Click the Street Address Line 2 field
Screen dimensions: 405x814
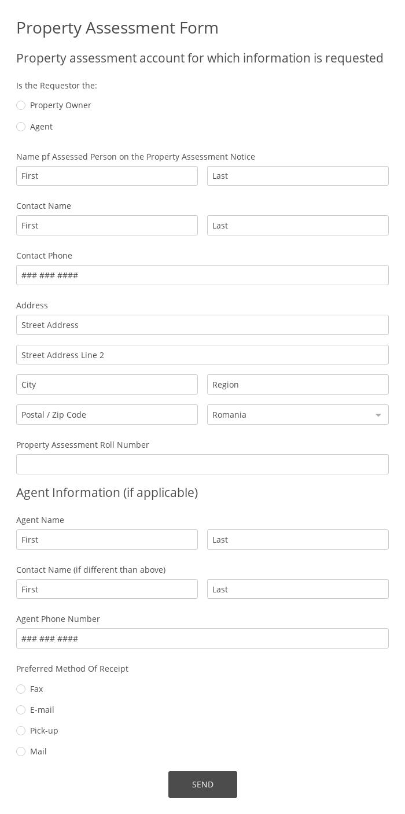point(203,355)
